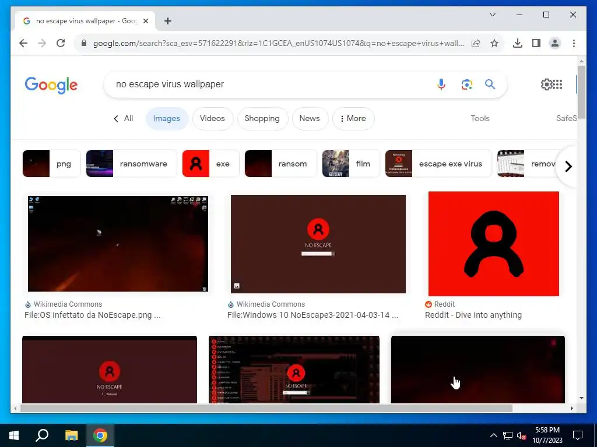Show hidden system tray icons
Image resolution: width=597 pixels, height=447 pixels.
point(493,435)
